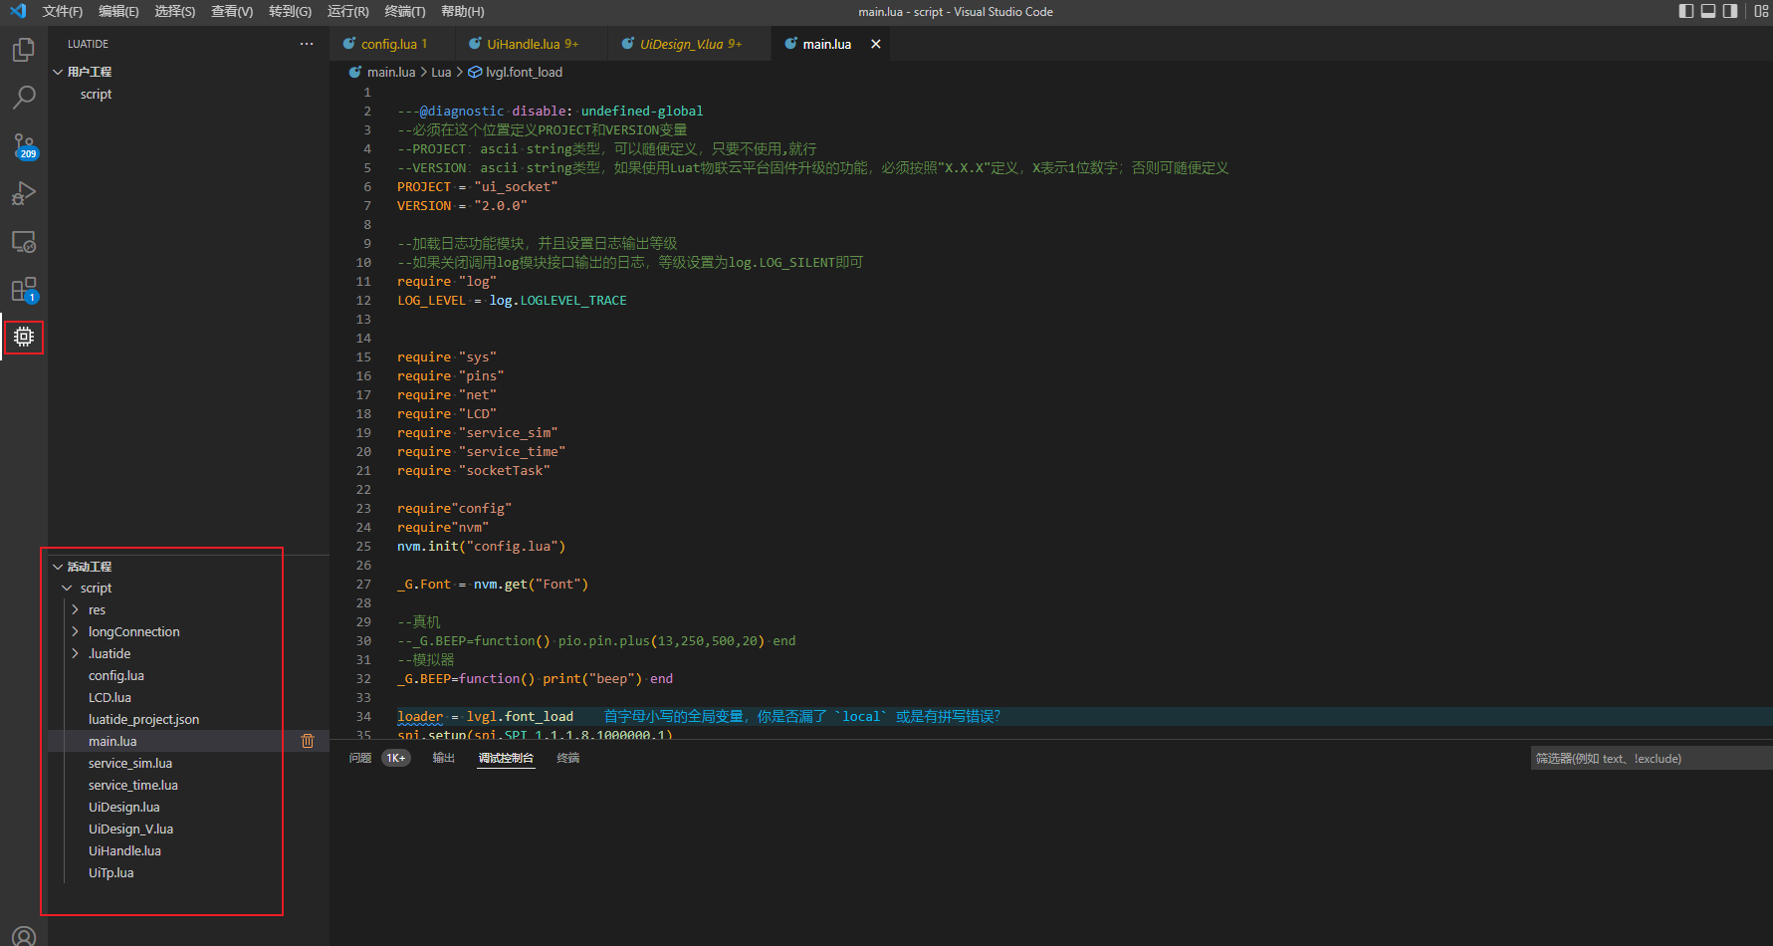Image resolution: width=1773 pixels, height=946 pixels.
Task: Open the Extensions view icon
Action: (x=24, y=290)
